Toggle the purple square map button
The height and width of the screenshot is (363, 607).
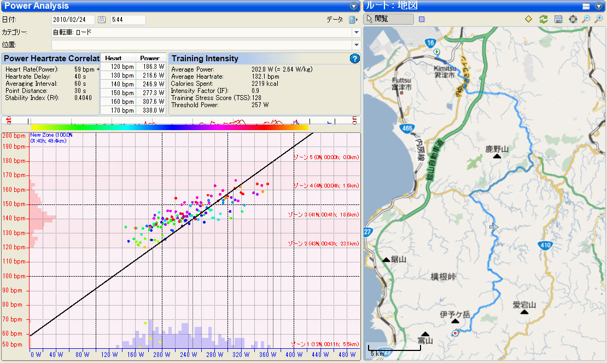[x=421, y=19]
